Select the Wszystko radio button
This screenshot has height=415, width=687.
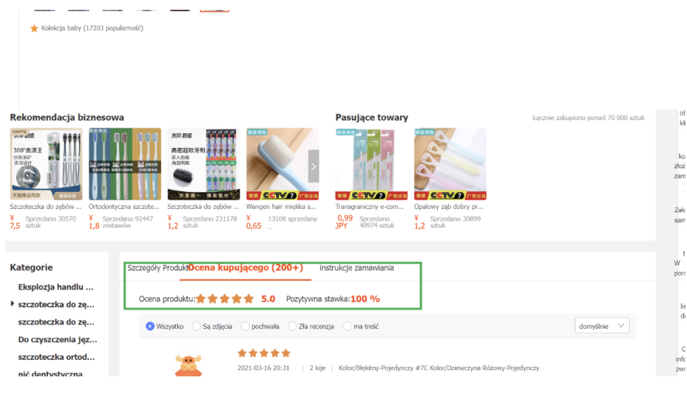(x=150, y=327)
